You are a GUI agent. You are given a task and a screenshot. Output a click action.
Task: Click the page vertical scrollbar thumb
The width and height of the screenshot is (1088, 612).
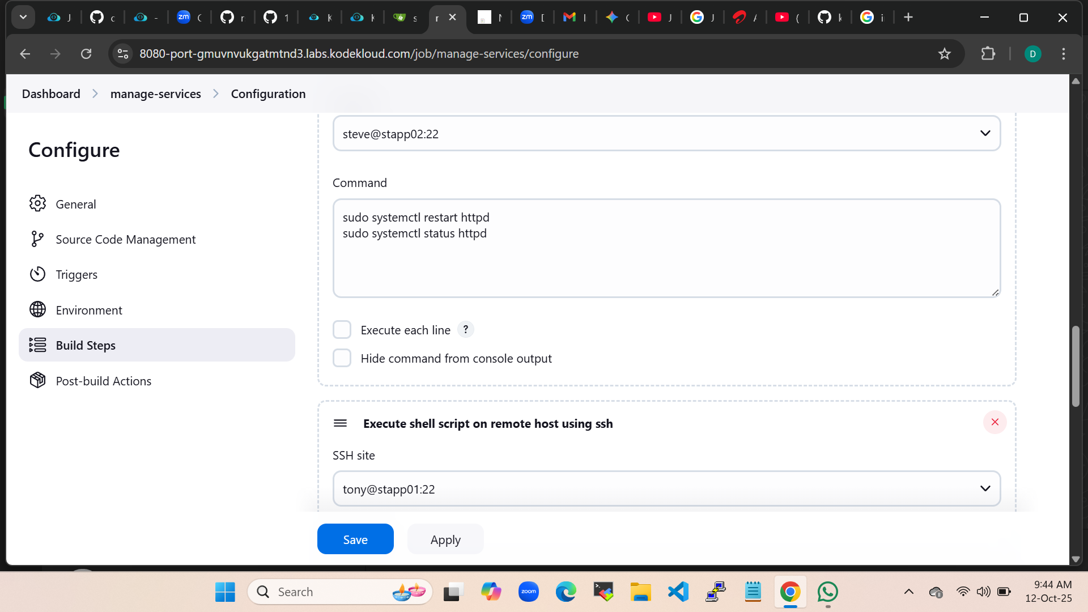(x=1076, y=366)
